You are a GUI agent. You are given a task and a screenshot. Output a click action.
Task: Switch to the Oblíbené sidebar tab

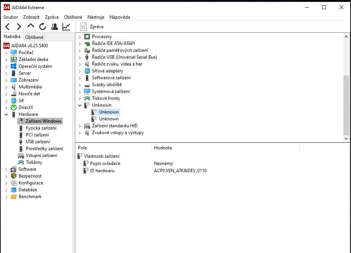click(34, 37)
